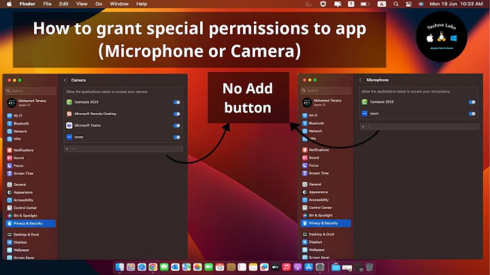Viewport: 490px width, 275px height.
Task: Open the Finder menu
Action: [x=27, y=4]
